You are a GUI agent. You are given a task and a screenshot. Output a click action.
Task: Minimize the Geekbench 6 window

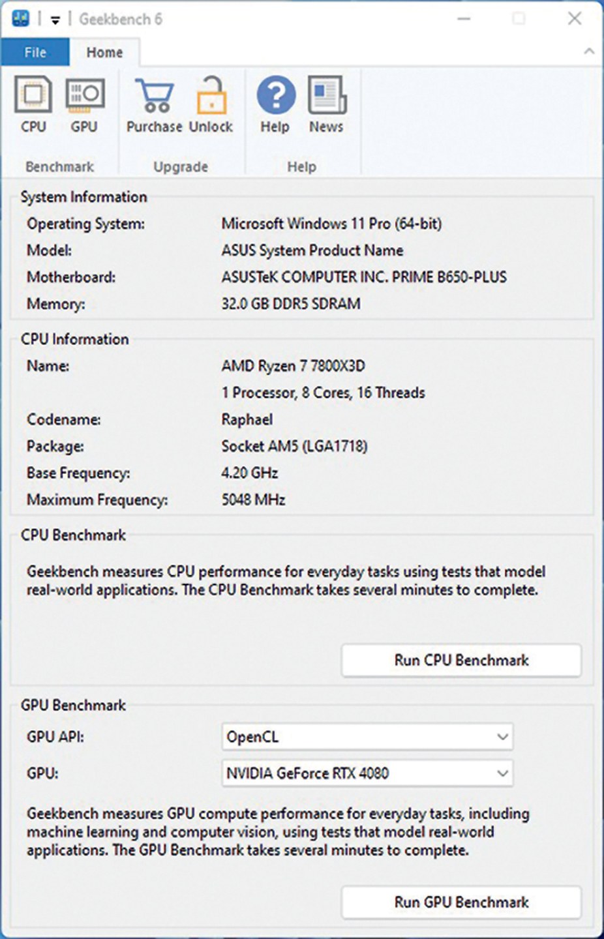tap(464, 19)
